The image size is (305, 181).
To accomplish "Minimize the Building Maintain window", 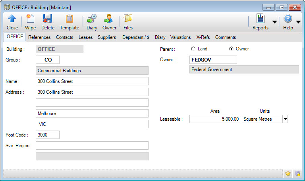I will pyautogui.click(x=268, y=8).
